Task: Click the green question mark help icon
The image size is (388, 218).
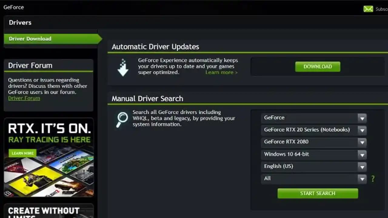Action: 373,179
